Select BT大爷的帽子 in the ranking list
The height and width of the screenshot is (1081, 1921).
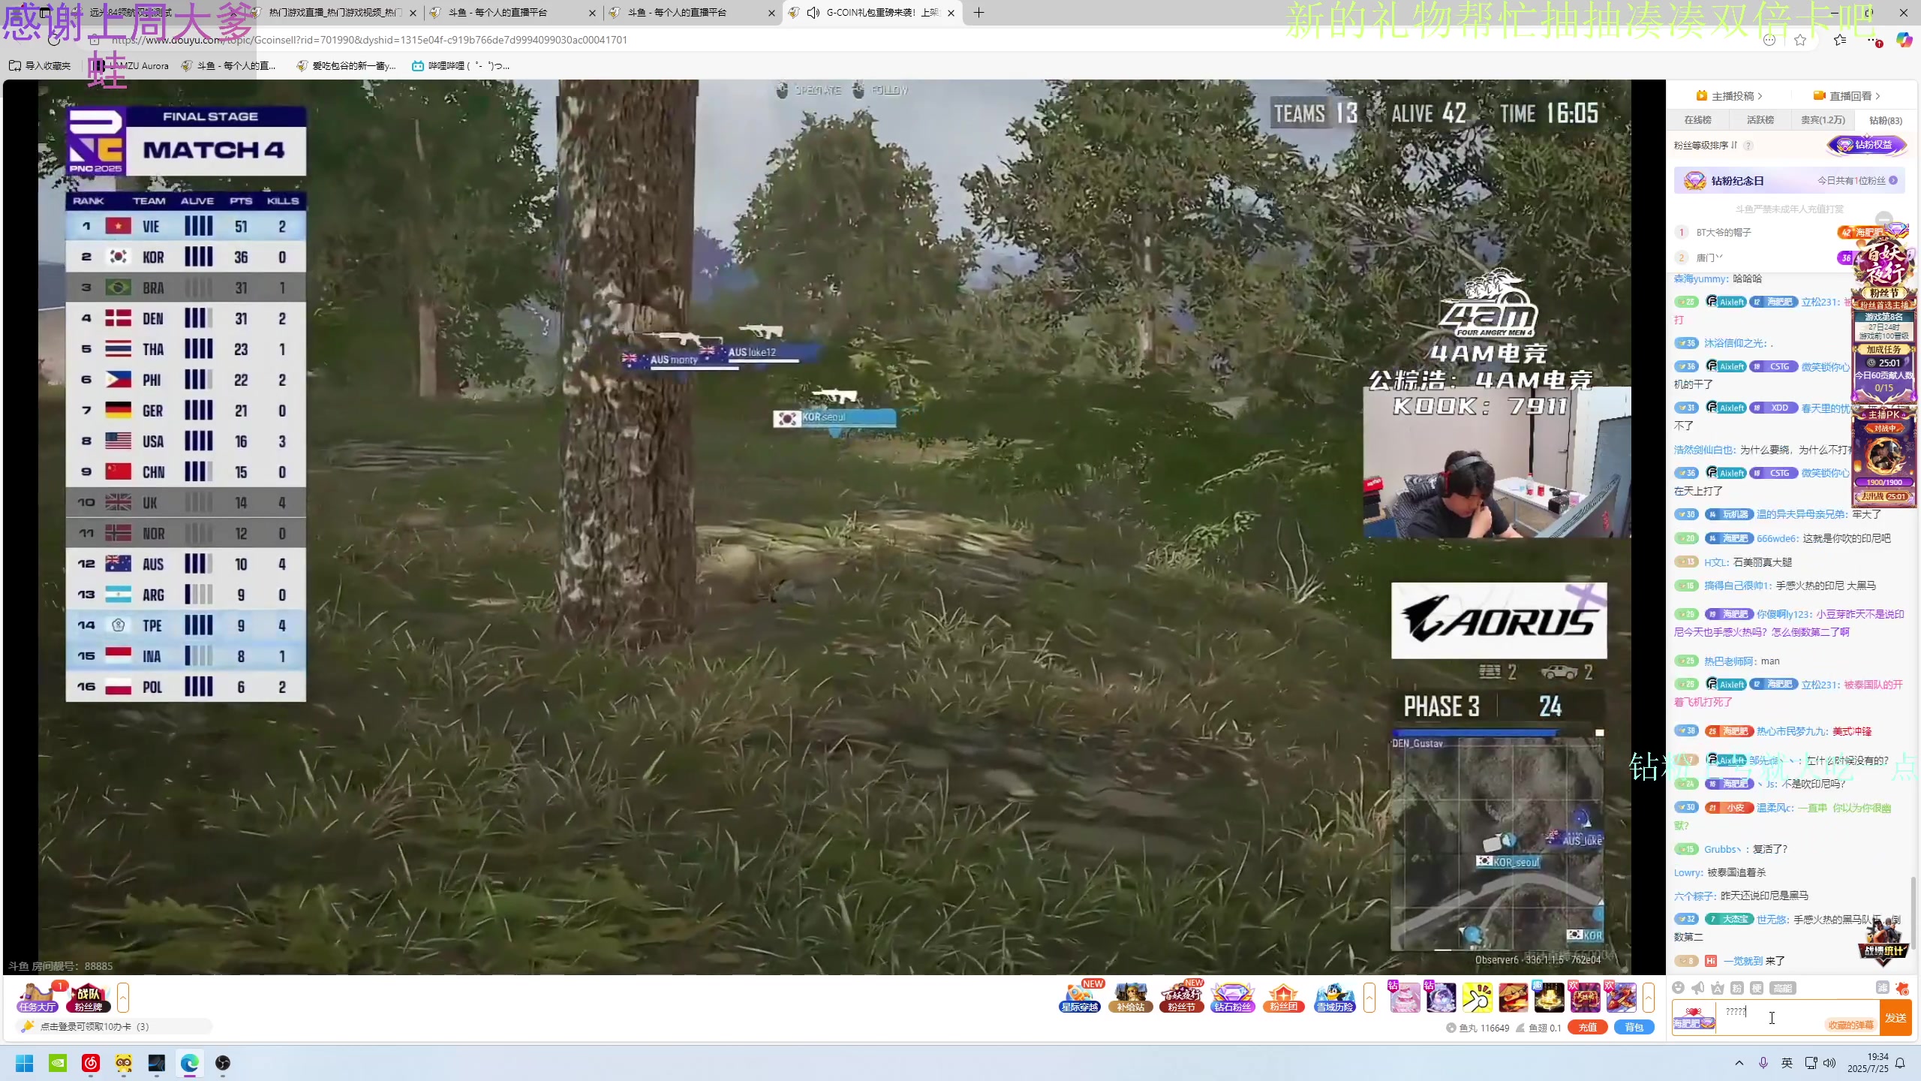[1724, 233]
